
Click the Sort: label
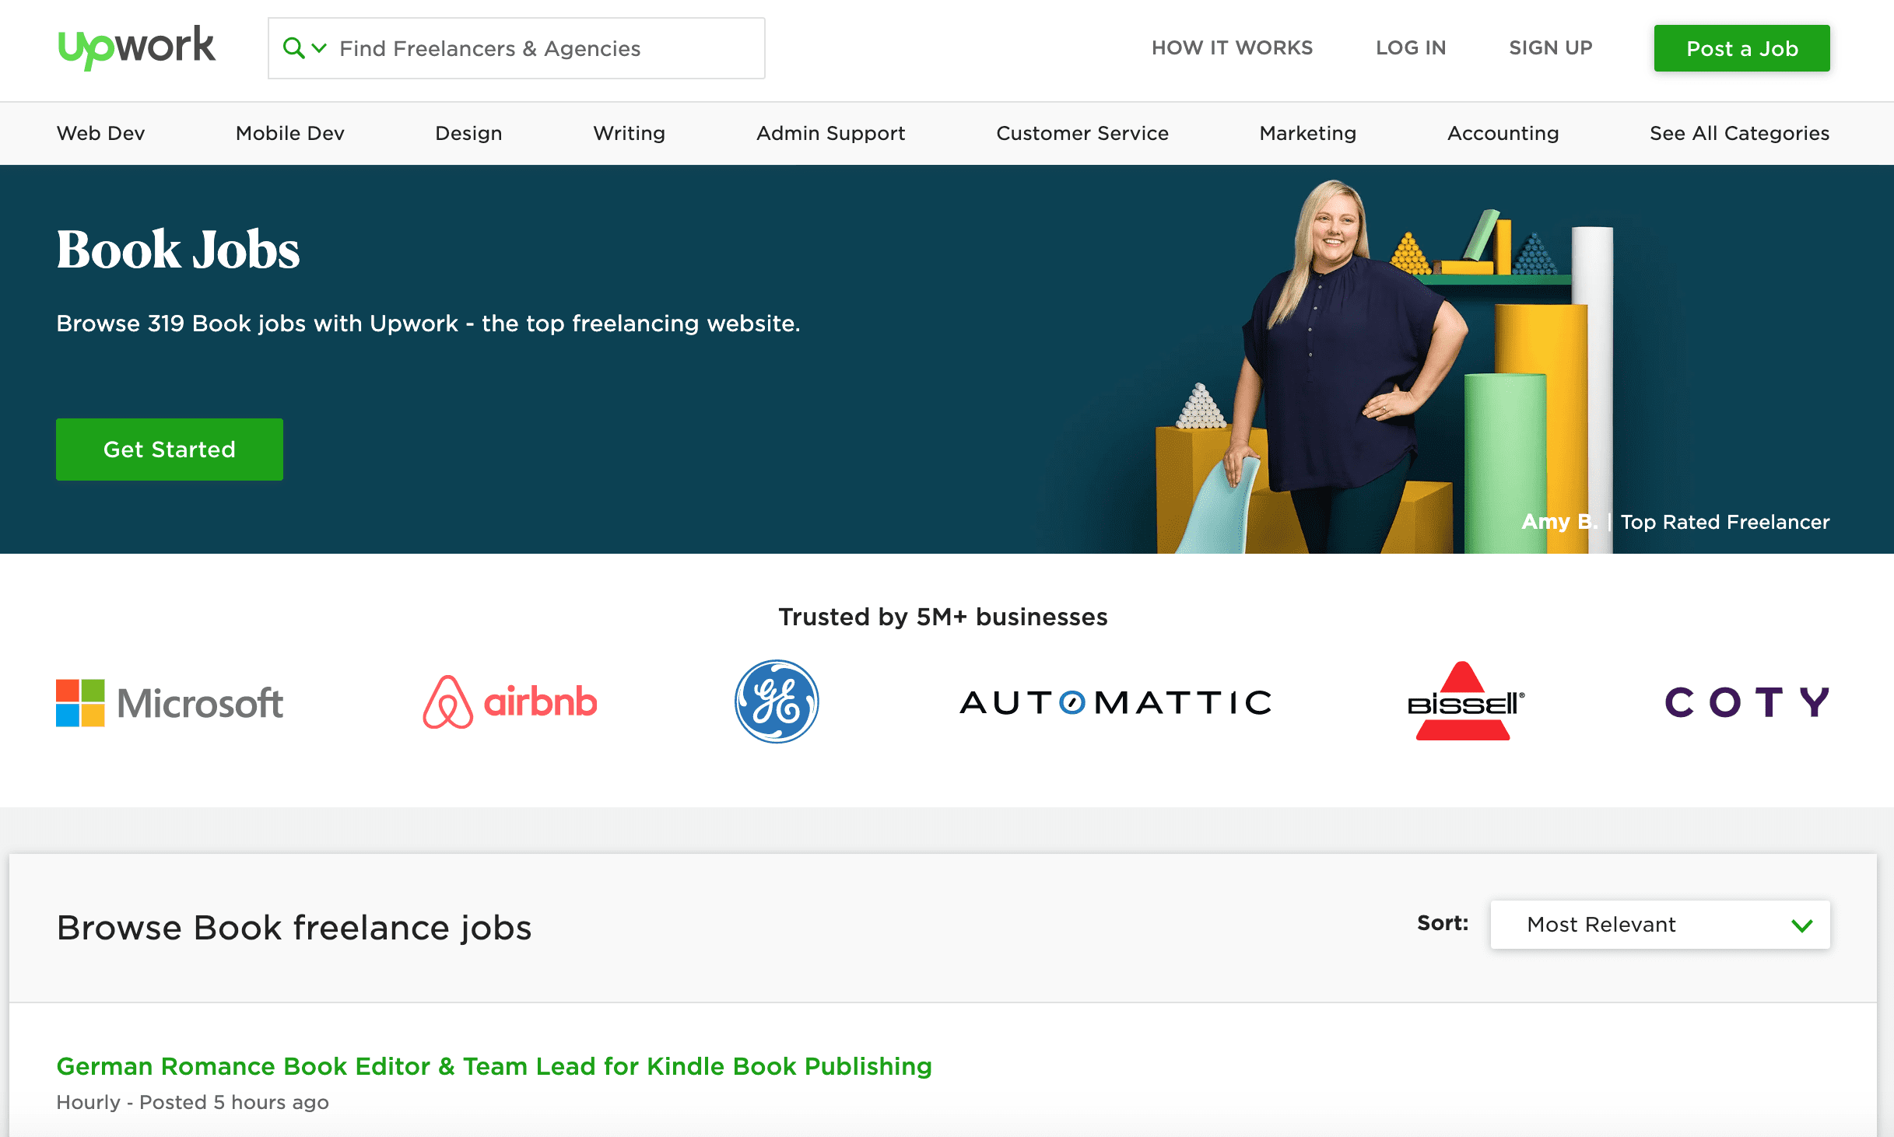tap(1442, 923)
